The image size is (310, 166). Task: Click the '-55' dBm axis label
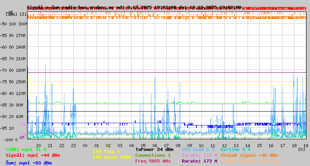(x=3, y=36)
